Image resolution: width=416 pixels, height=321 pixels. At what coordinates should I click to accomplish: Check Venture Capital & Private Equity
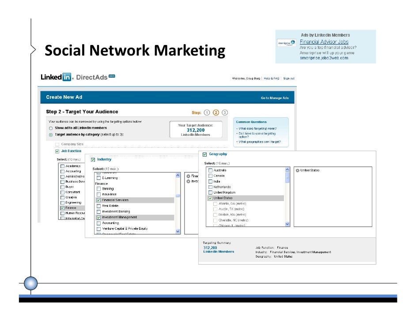[98, 229]
